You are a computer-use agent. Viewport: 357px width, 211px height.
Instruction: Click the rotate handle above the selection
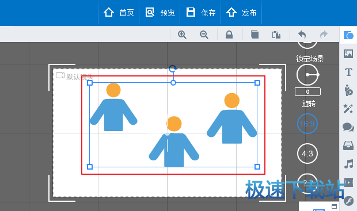(173, 68)
